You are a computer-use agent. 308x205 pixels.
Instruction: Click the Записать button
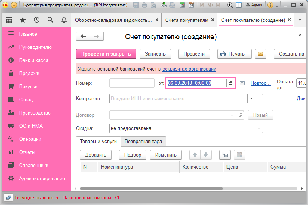155,54
